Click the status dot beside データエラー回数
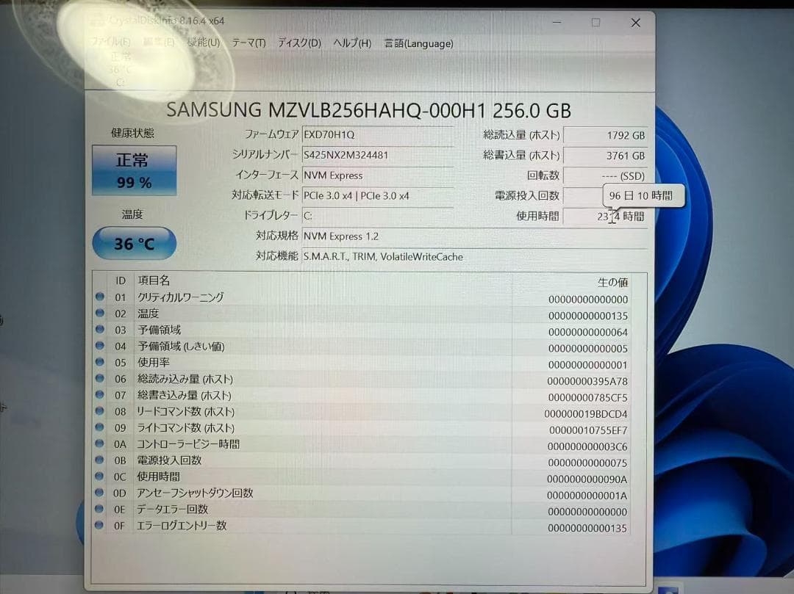 pyautogui.click(x=99, y=509)
